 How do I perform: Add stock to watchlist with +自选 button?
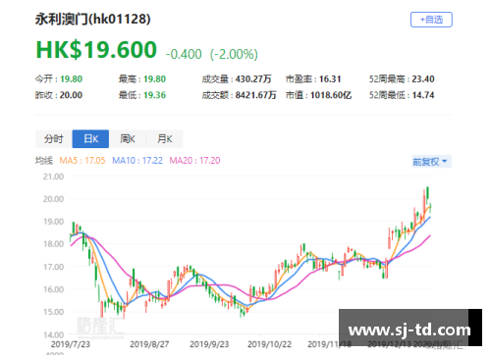tap(431, 20)
